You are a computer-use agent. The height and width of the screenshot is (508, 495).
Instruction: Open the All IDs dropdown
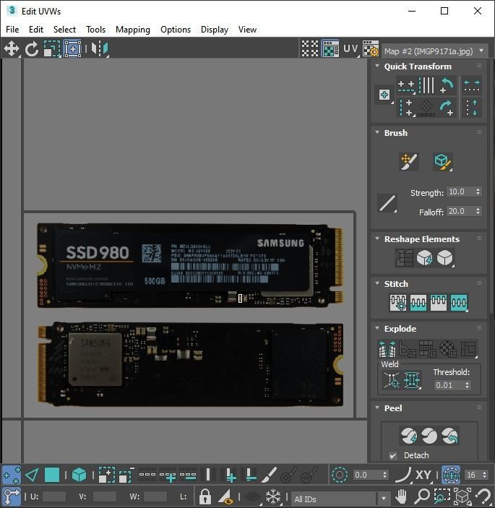[341, 499]
